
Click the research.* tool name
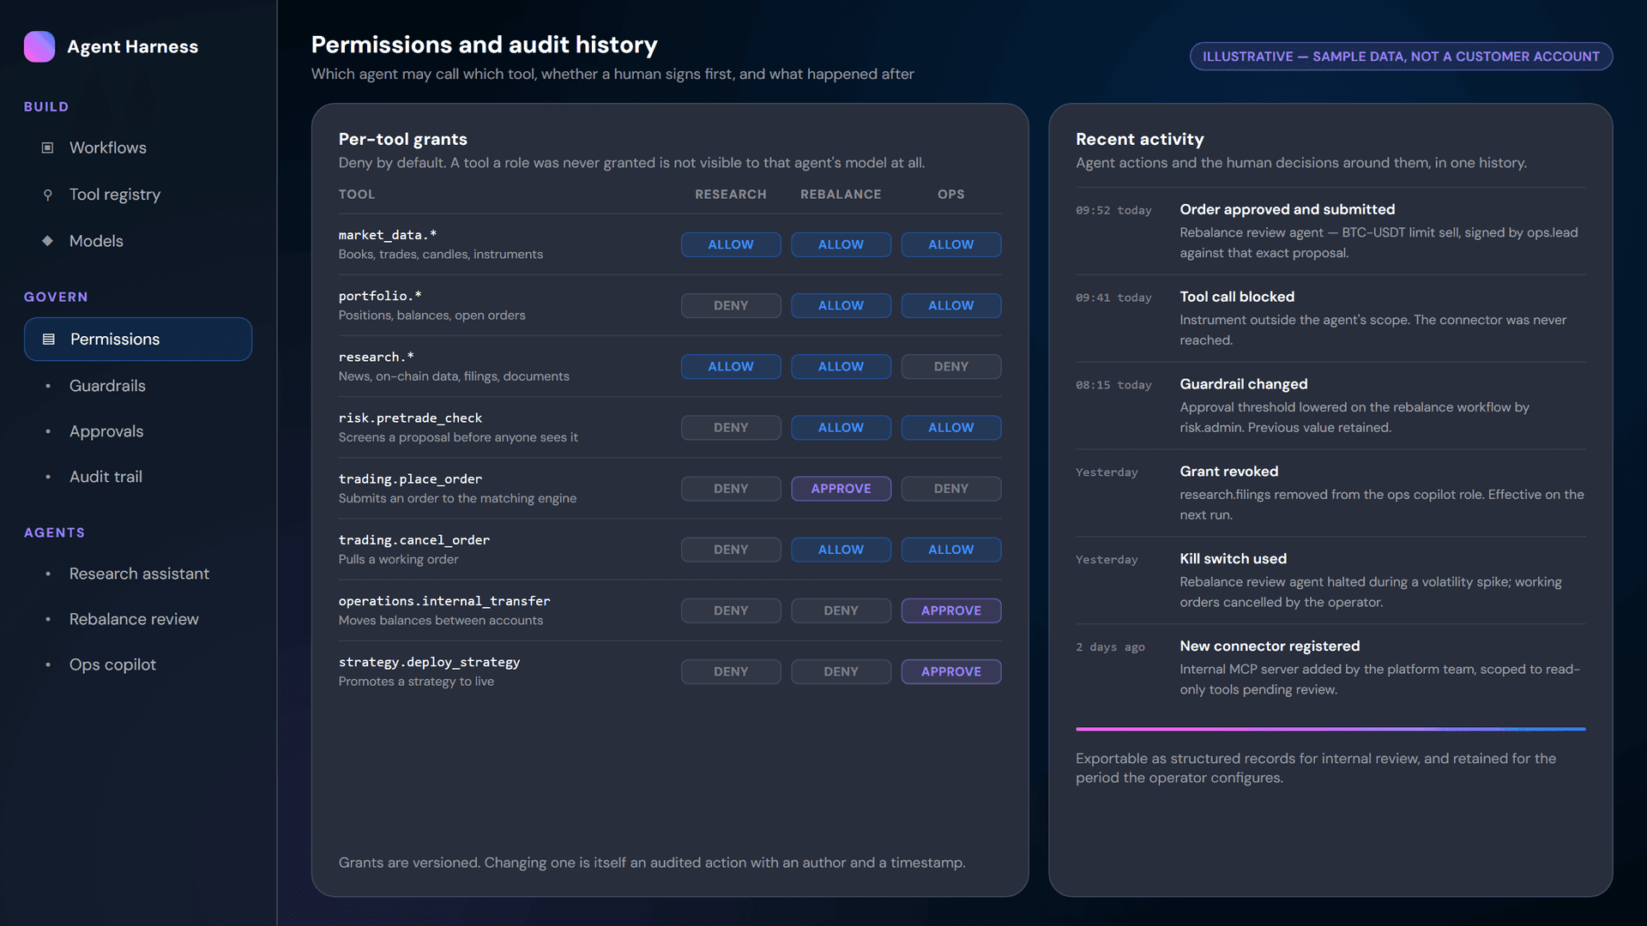coord(377,357)
